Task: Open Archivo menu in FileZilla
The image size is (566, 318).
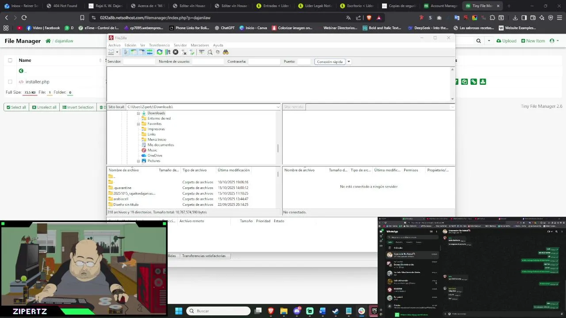Action: [x=114, y=45]
